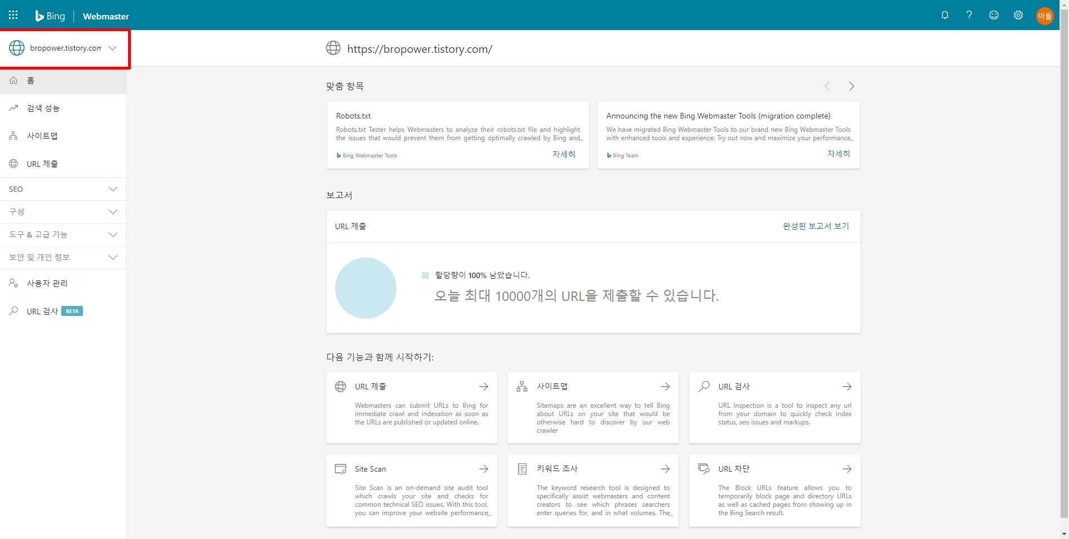Expand the 도구 & 고급 기능 section
This screenshot has height=539, width=1069.
[x=63, y=235]
